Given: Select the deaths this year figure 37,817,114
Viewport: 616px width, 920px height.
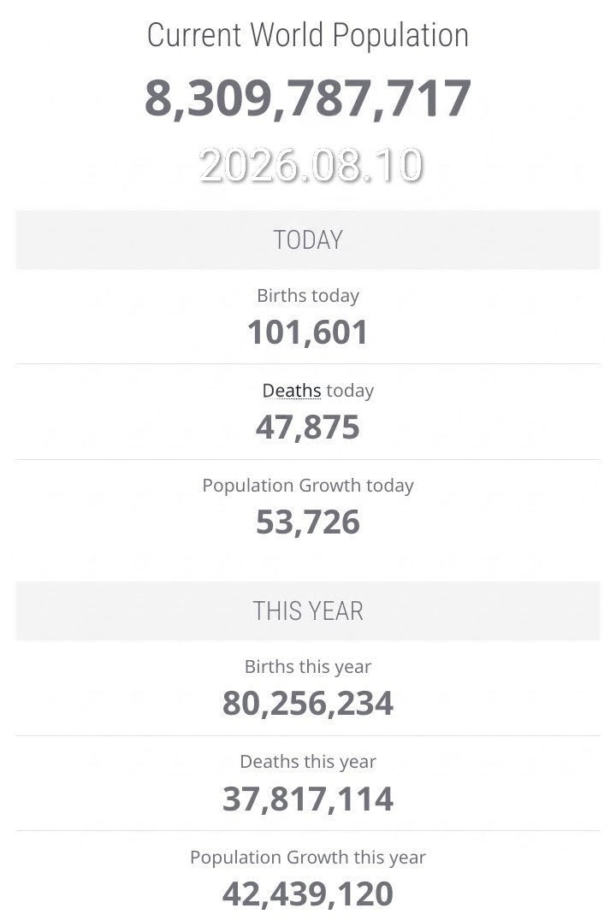Looking at the screenshot, I should point(308,799).
